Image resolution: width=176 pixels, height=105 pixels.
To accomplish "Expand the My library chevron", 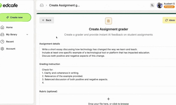I will pos(27,34).
